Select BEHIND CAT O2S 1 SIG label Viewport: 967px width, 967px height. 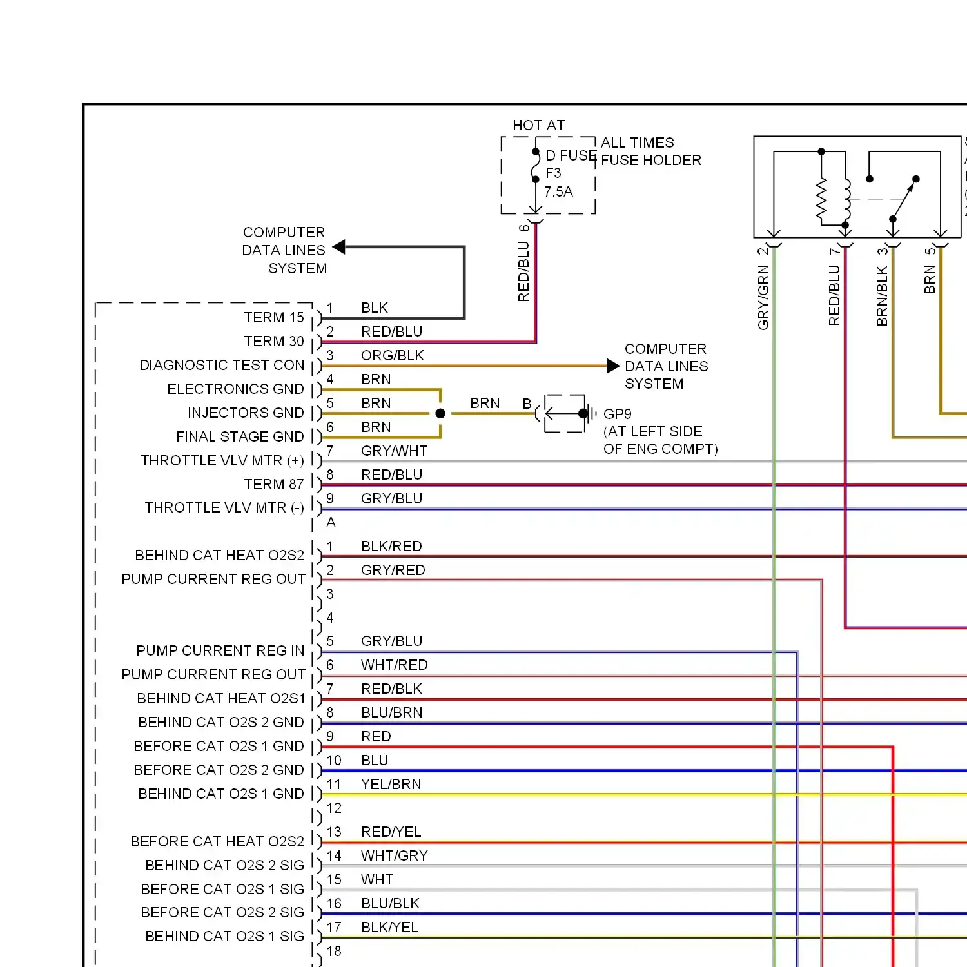tap(224, 937)
